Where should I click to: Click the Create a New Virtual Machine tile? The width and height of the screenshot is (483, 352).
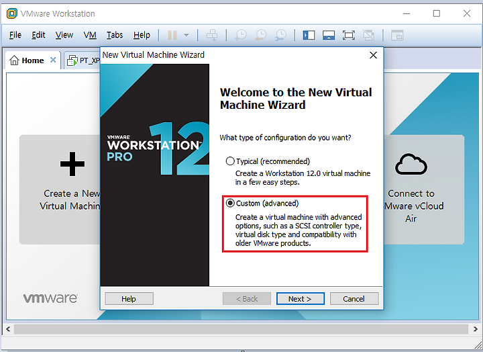(60, 189)
